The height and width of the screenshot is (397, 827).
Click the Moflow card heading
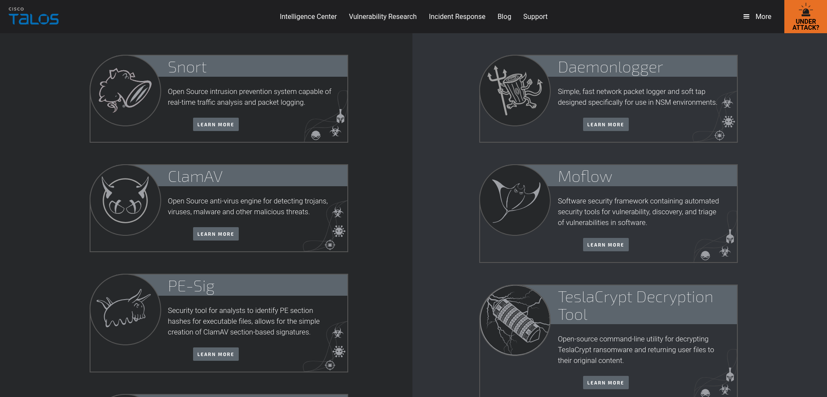pyautogui.click(x=585, y=177)
